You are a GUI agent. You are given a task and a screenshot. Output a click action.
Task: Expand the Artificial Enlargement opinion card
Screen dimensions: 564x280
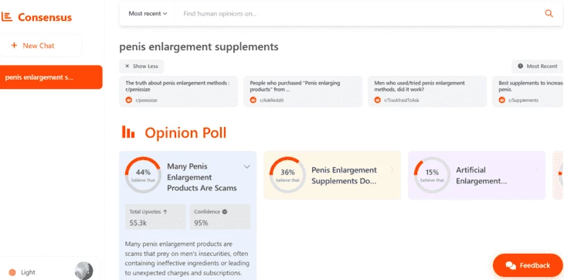click(477, 176)
